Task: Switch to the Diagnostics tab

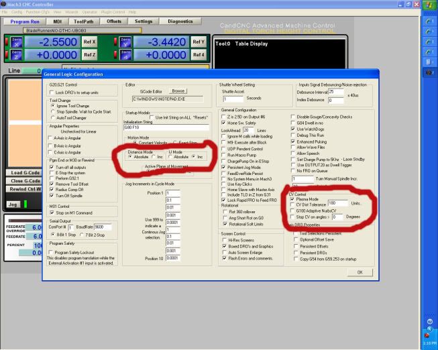Action: point(180,21)
